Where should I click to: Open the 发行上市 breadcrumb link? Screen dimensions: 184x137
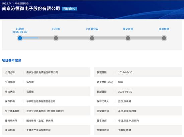coord(6,3)
